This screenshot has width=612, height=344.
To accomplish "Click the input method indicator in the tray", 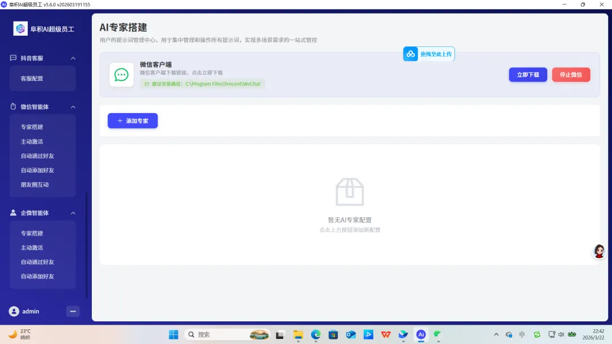I will tap(522, 334).
